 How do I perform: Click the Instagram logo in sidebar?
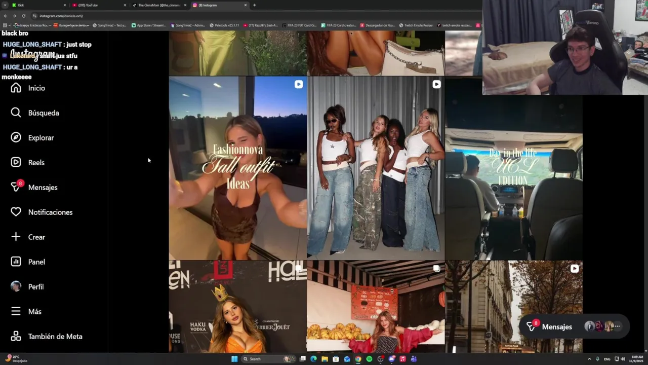point(32,54)
